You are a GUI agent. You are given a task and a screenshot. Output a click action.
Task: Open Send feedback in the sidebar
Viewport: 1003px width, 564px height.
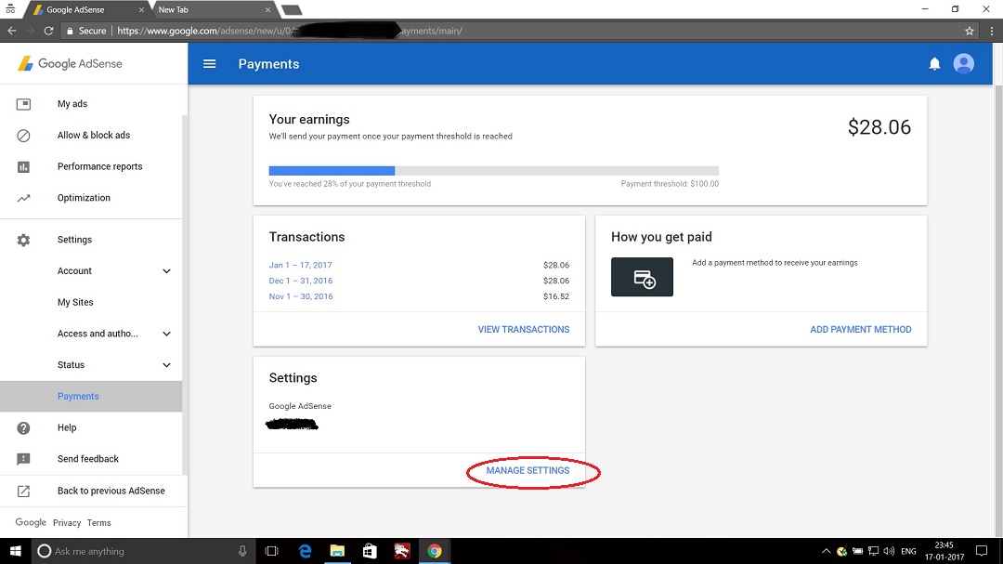click(x=88, y=459)
